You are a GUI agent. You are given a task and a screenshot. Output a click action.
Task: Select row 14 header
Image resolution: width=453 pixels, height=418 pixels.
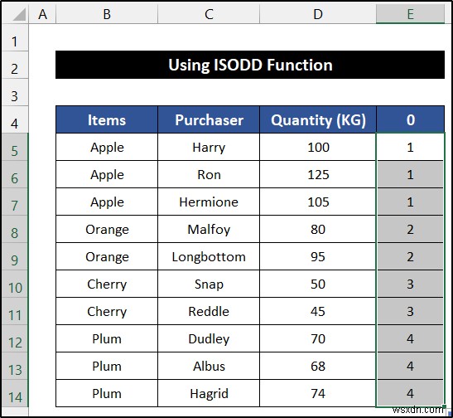point(14,393)
